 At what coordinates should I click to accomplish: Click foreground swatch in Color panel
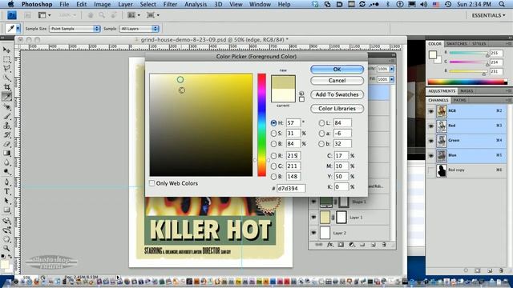(433, 55)
